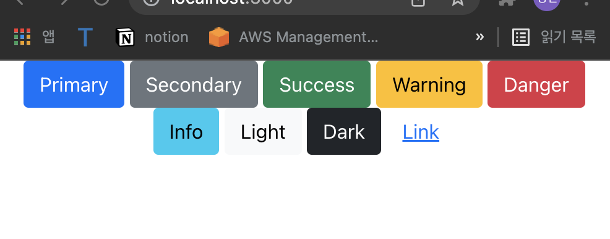Open the purple profile avatar menu

[x=547, y=3]
